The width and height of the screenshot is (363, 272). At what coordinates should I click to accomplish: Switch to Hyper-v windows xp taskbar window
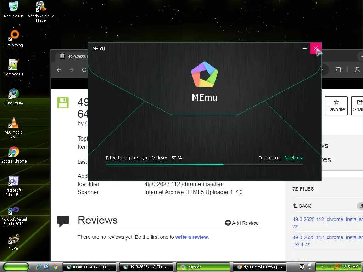coord(259,267)
